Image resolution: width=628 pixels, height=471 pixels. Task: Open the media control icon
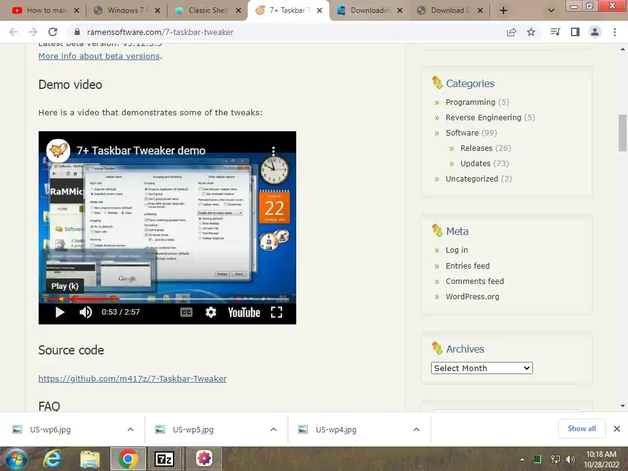click(555, 32)
